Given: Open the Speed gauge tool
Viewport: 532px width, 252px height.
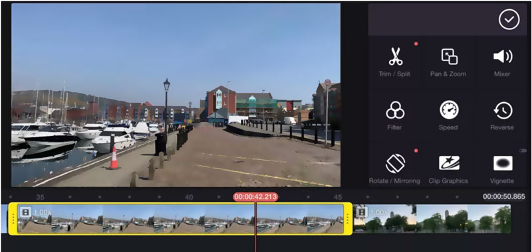Looking at the screenshot, I should click(448, 115).
